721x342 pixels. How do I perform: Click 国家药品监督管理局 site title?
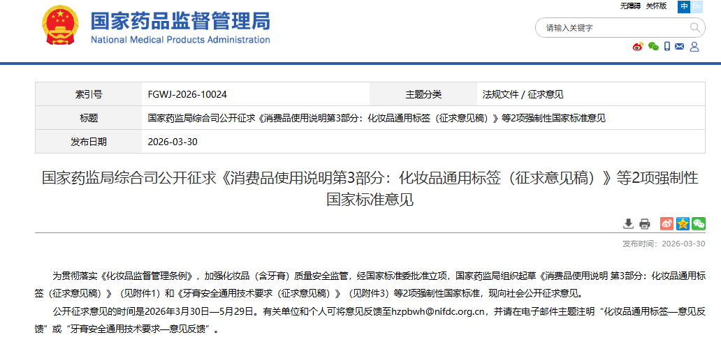pyautogui.click(x=180, y=21)
